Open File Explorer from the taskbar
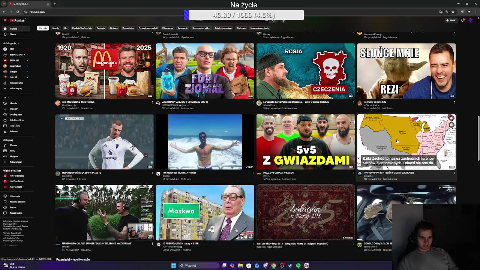Viewport: 480px width, 270px height. (x=240, y=265)
